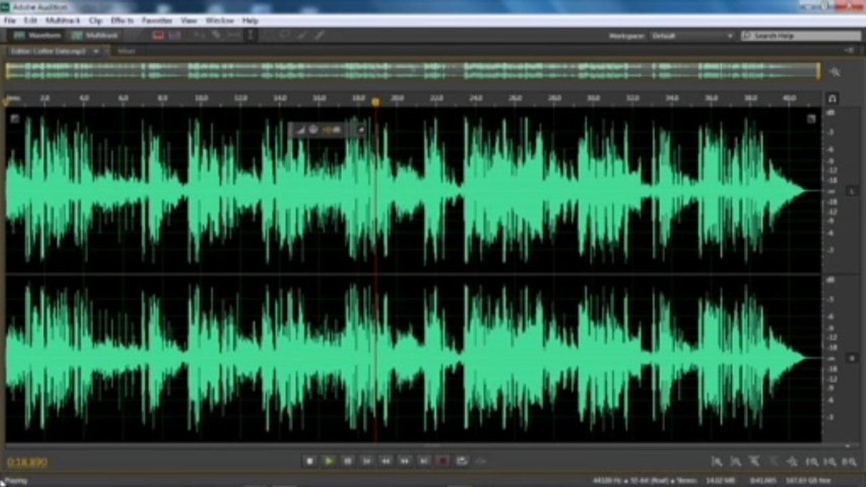
Task: Open the View menu
Action: pos(188,21)
